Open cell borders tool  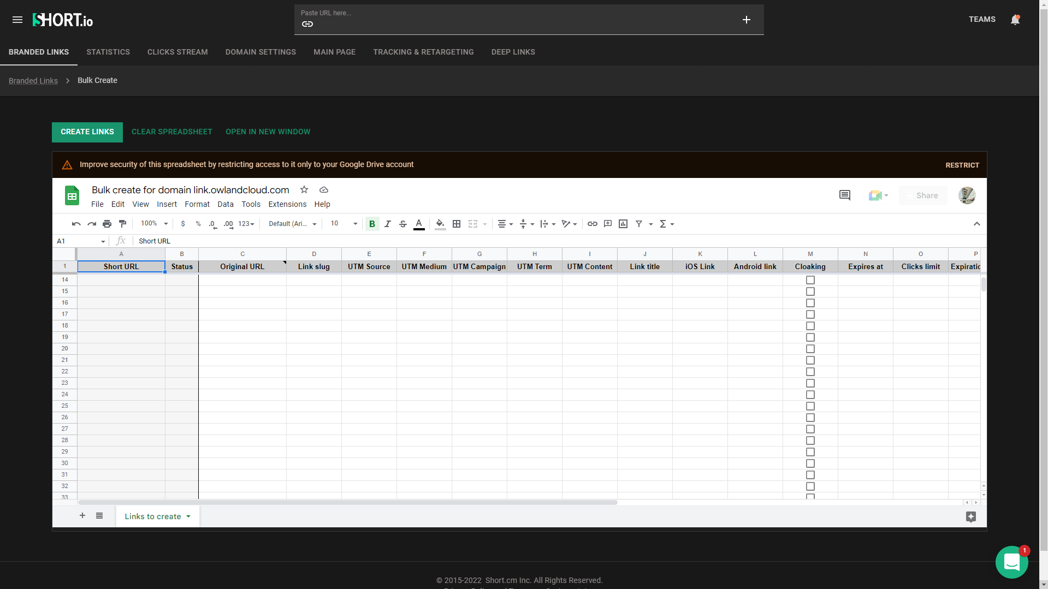pos(457,224)
